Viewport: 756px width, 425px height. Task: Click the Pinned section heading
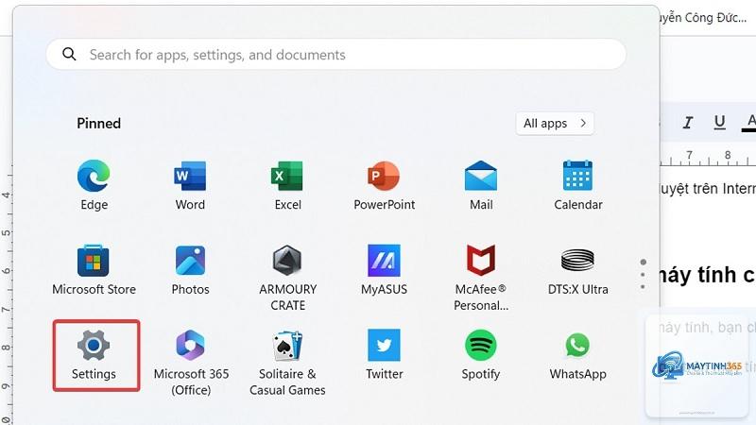tap(99, 124)
